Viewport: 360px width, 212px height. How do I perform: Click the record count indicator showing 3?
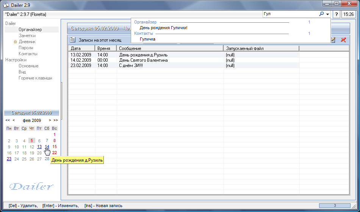pos(335,206)
